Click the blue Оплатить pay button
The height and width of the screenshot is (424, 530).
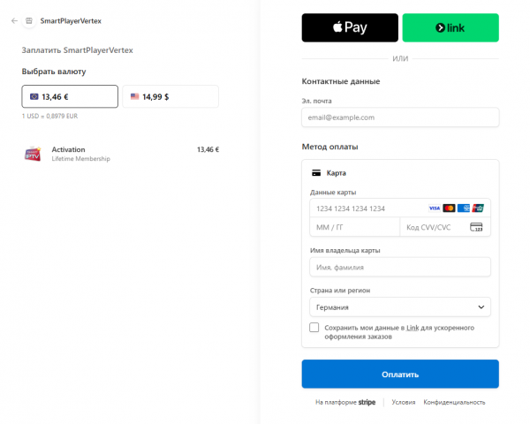pyautogui.click(x=400, y=374)
